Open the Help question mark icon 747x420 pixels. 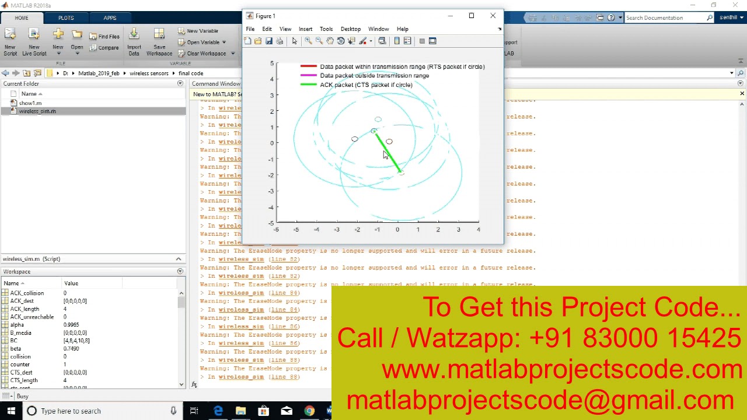(x=611, y=18)
